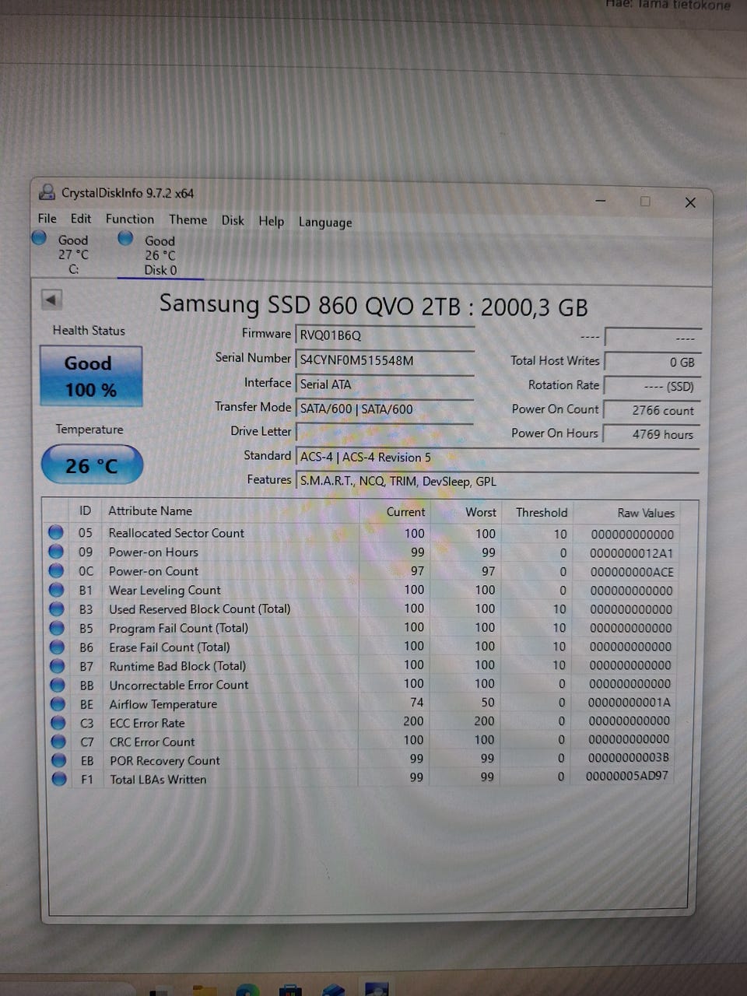Click the empty Drive Letter field
The height and width of the screenshot is (996, 747).
coord(385,433)
